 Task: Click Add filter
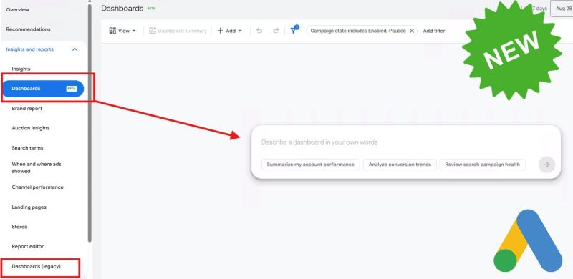[x=434, y=31]
